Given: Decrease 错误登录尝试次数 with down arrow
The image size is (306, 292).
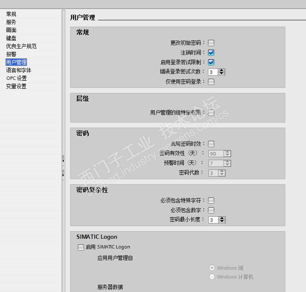Looking at the screenshot, I should coord(221,74).
